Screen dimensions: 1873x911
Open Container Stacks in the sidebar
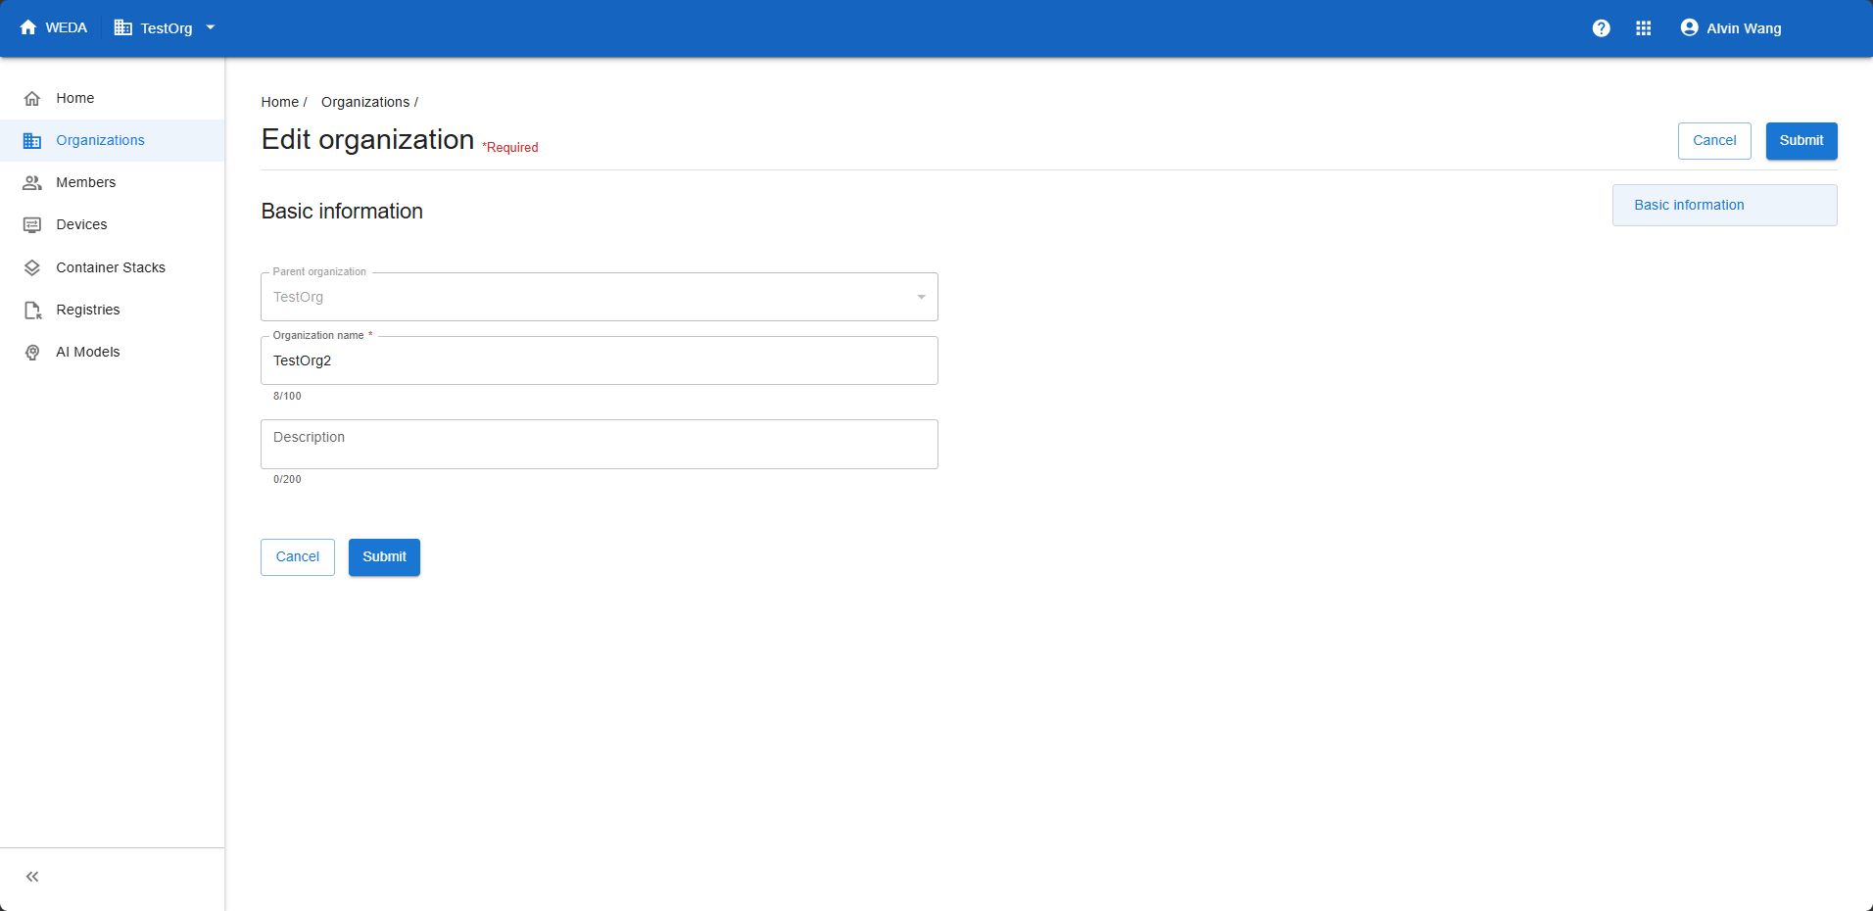click(x=113, y=267)
